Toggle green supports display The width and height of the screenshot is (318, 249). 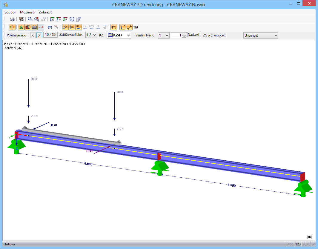[x=21, y=27]
